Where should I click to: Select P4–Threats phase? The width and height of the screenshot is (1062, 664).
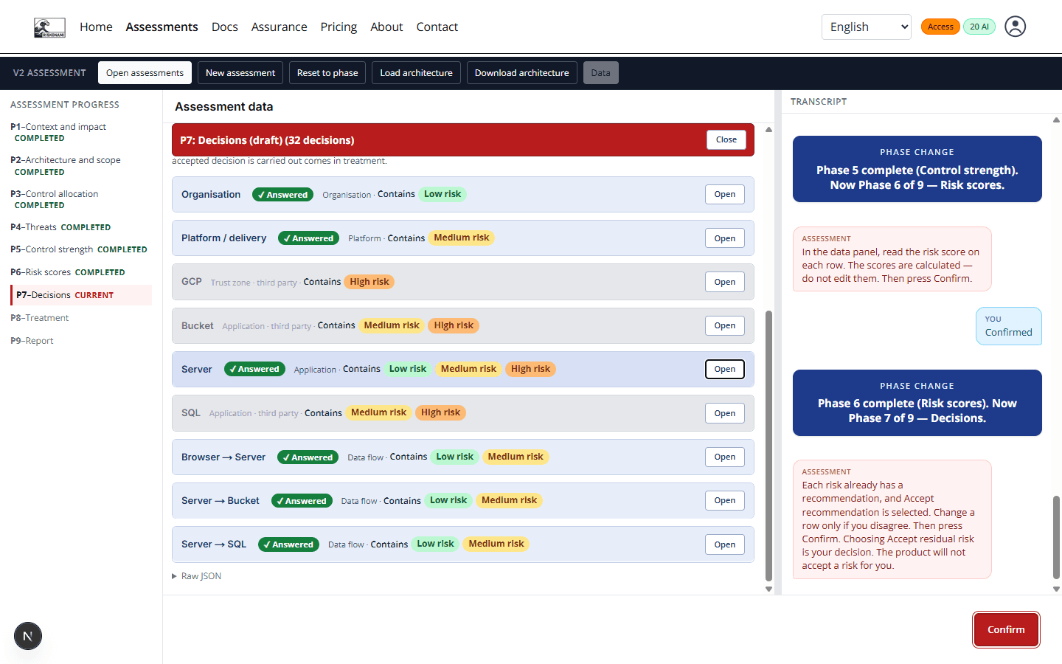(81, 227)
